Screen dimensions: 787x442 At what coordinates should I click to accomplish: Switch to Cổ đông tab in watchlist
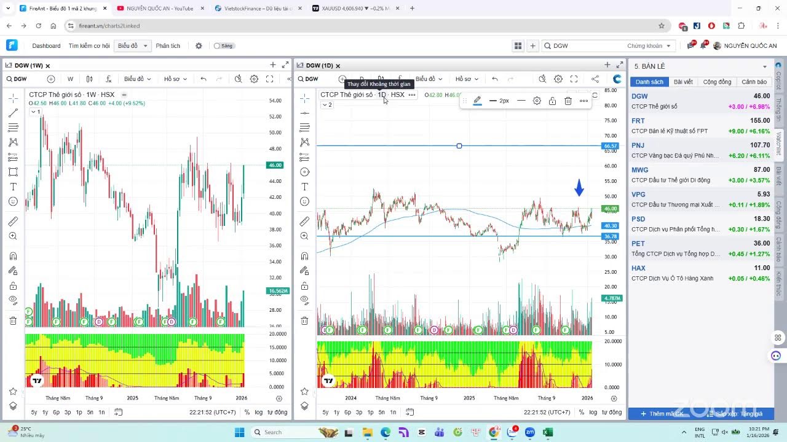pos(718,82)
